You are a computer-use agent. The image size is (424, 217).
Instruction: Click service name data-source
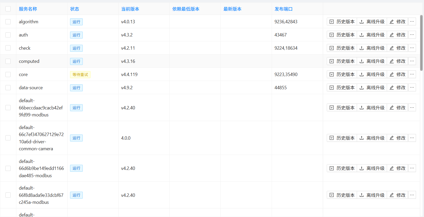pos(31,88)
